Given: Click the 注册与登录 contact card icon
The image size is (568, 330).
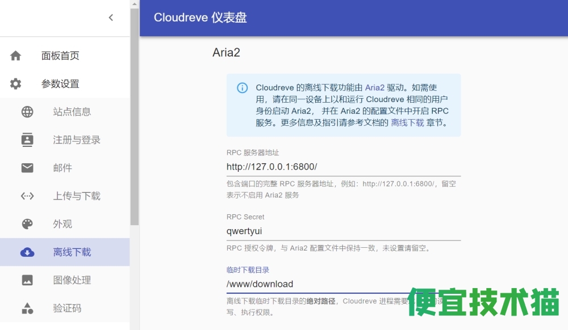Looking at the screenshot, I should point(27,139).
